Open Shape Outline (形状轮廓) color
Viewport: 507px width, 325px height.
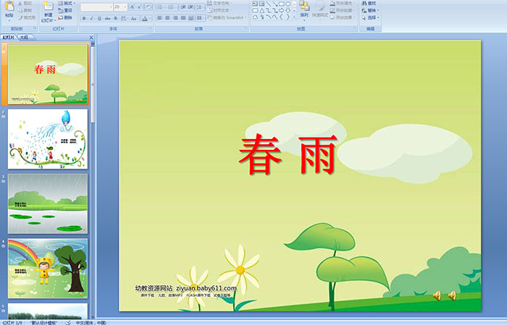click(x=343, y=10)
